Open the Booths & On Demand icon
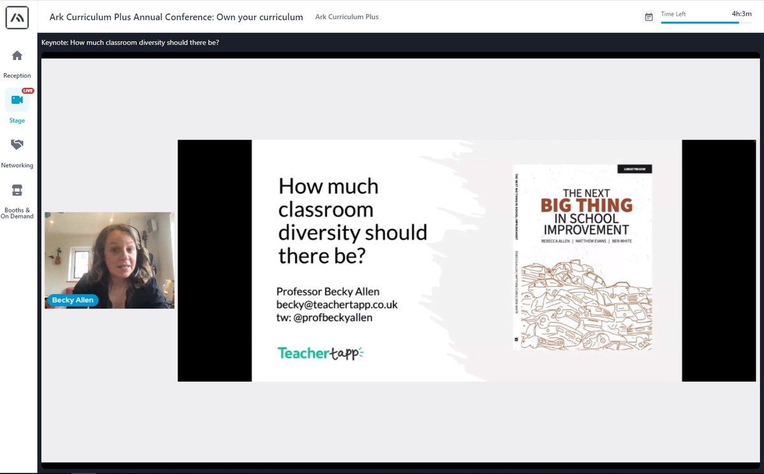The height and width of the screenshot is (474, 764). (17, 190)
